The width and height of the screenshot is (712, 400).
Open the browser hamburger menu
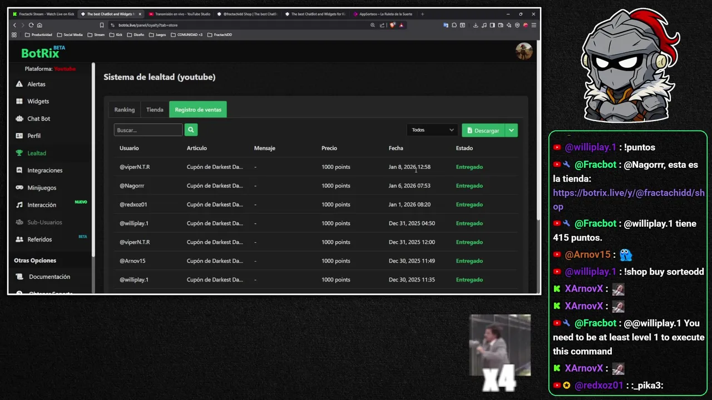[534, 25]
